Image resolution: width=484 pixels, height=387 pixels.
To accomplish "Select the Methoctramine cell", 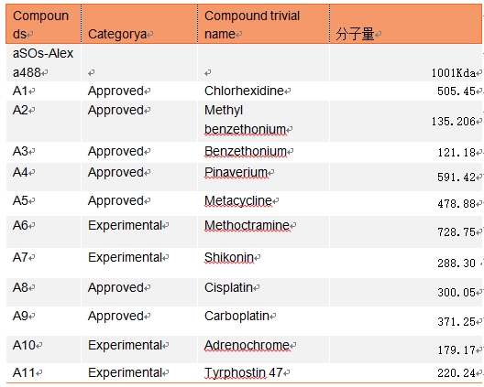I will 264,231.
